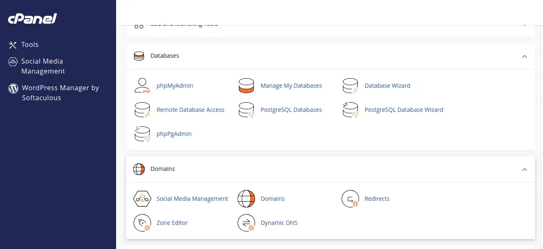Open the Manage My Databases link
This screenshot has width=543, height=249.
point(291,86)
